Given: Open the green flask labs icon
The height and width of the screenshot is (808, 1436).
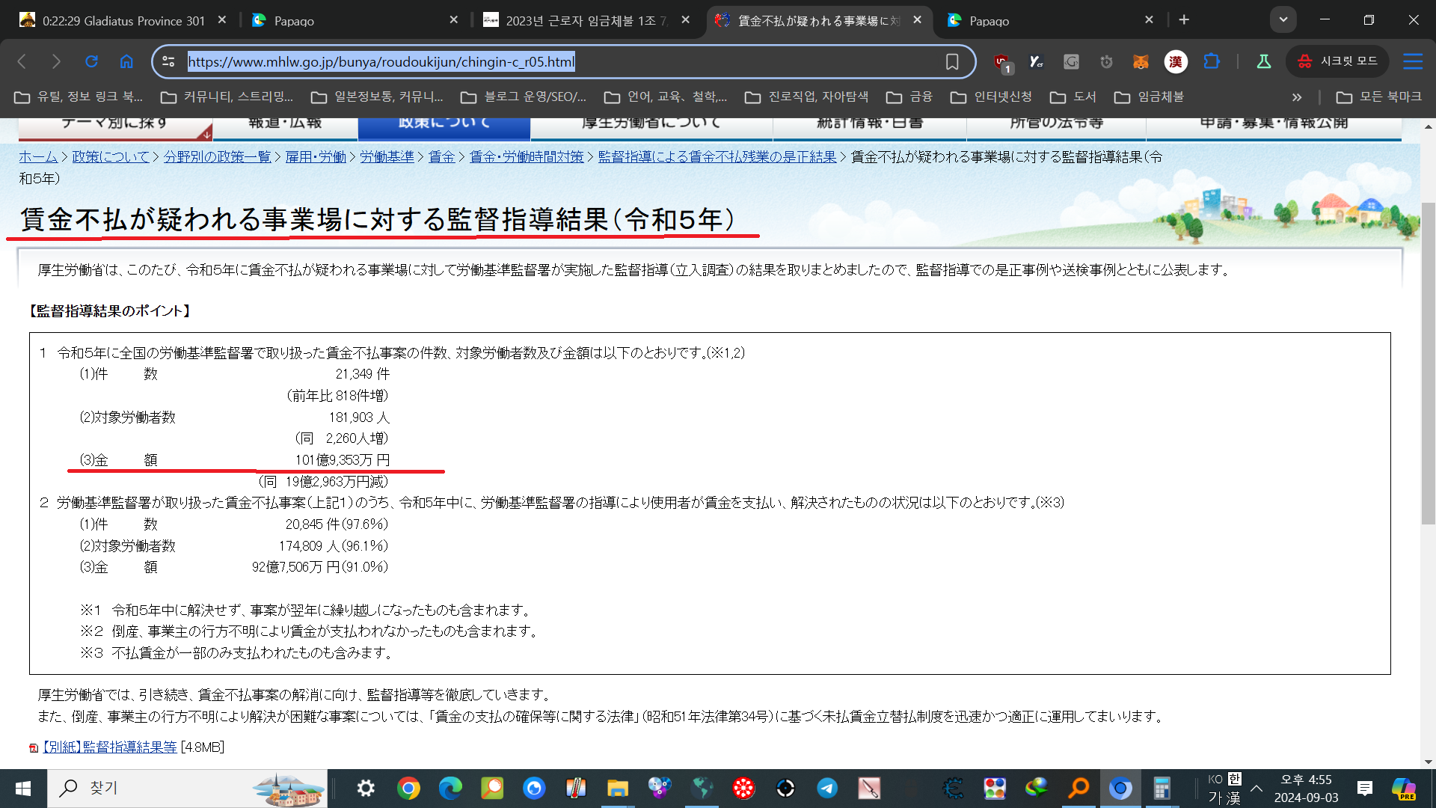Looking at the screenshot, I should coord(1264,61).
